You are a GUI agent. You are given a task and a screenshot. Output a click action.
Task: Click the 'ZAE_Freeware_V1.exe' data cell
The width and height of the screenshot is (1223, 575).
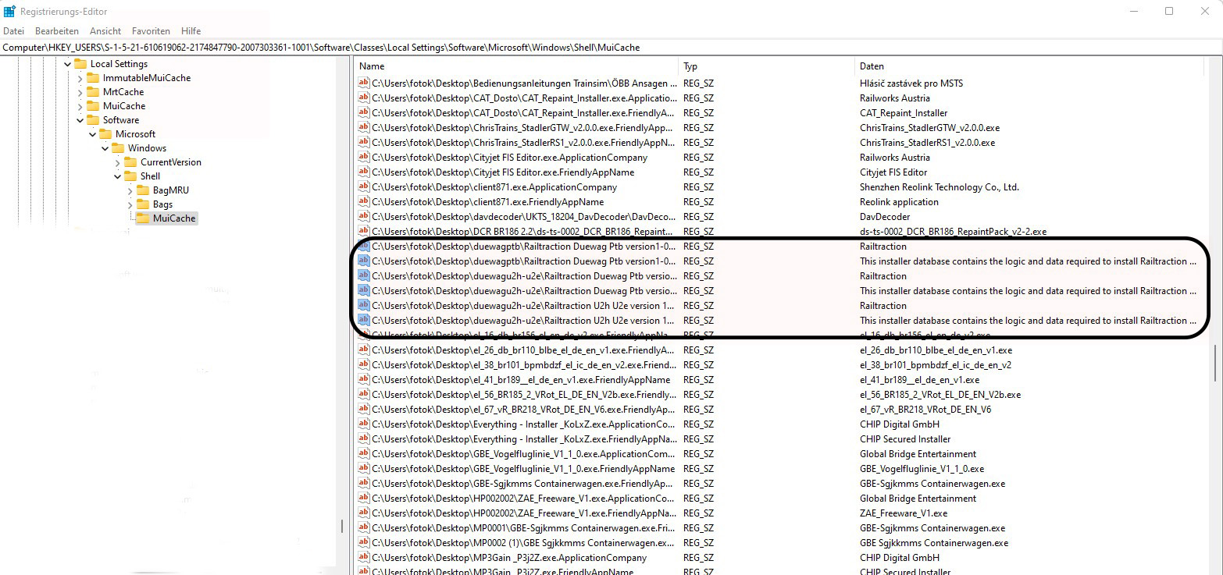904,513
